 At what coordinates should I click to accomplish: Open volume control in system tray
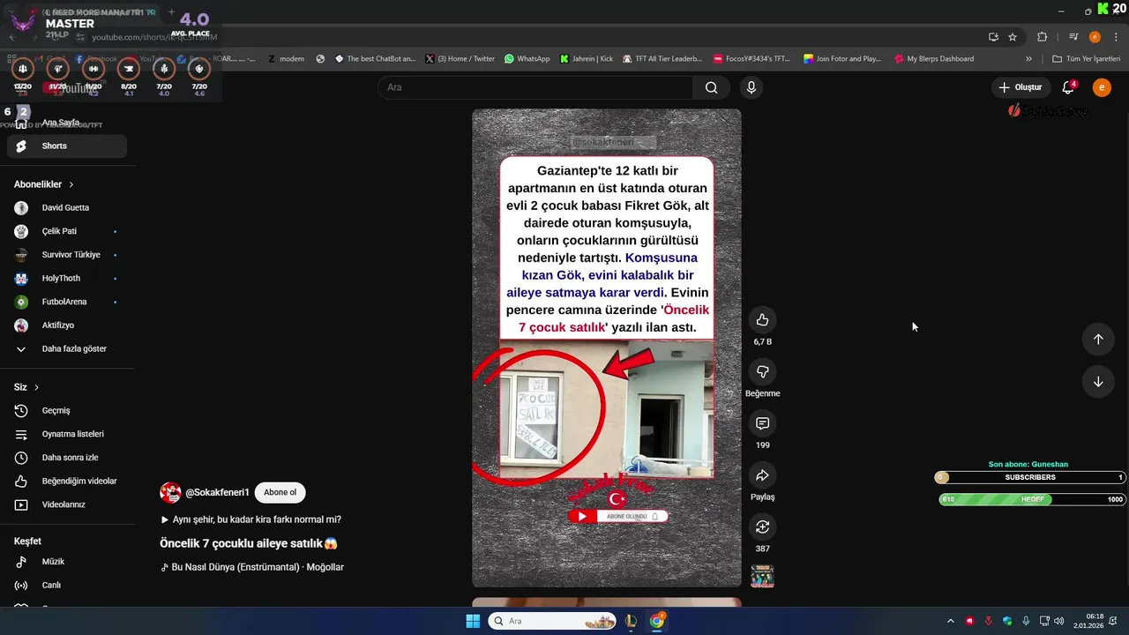[1058, 621]
